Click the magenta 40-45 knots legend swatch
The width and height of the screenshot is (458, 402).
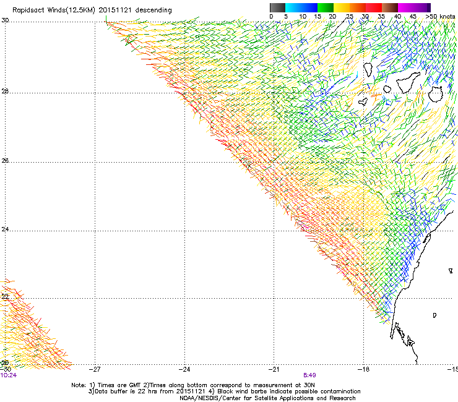[x=406, y=7]
